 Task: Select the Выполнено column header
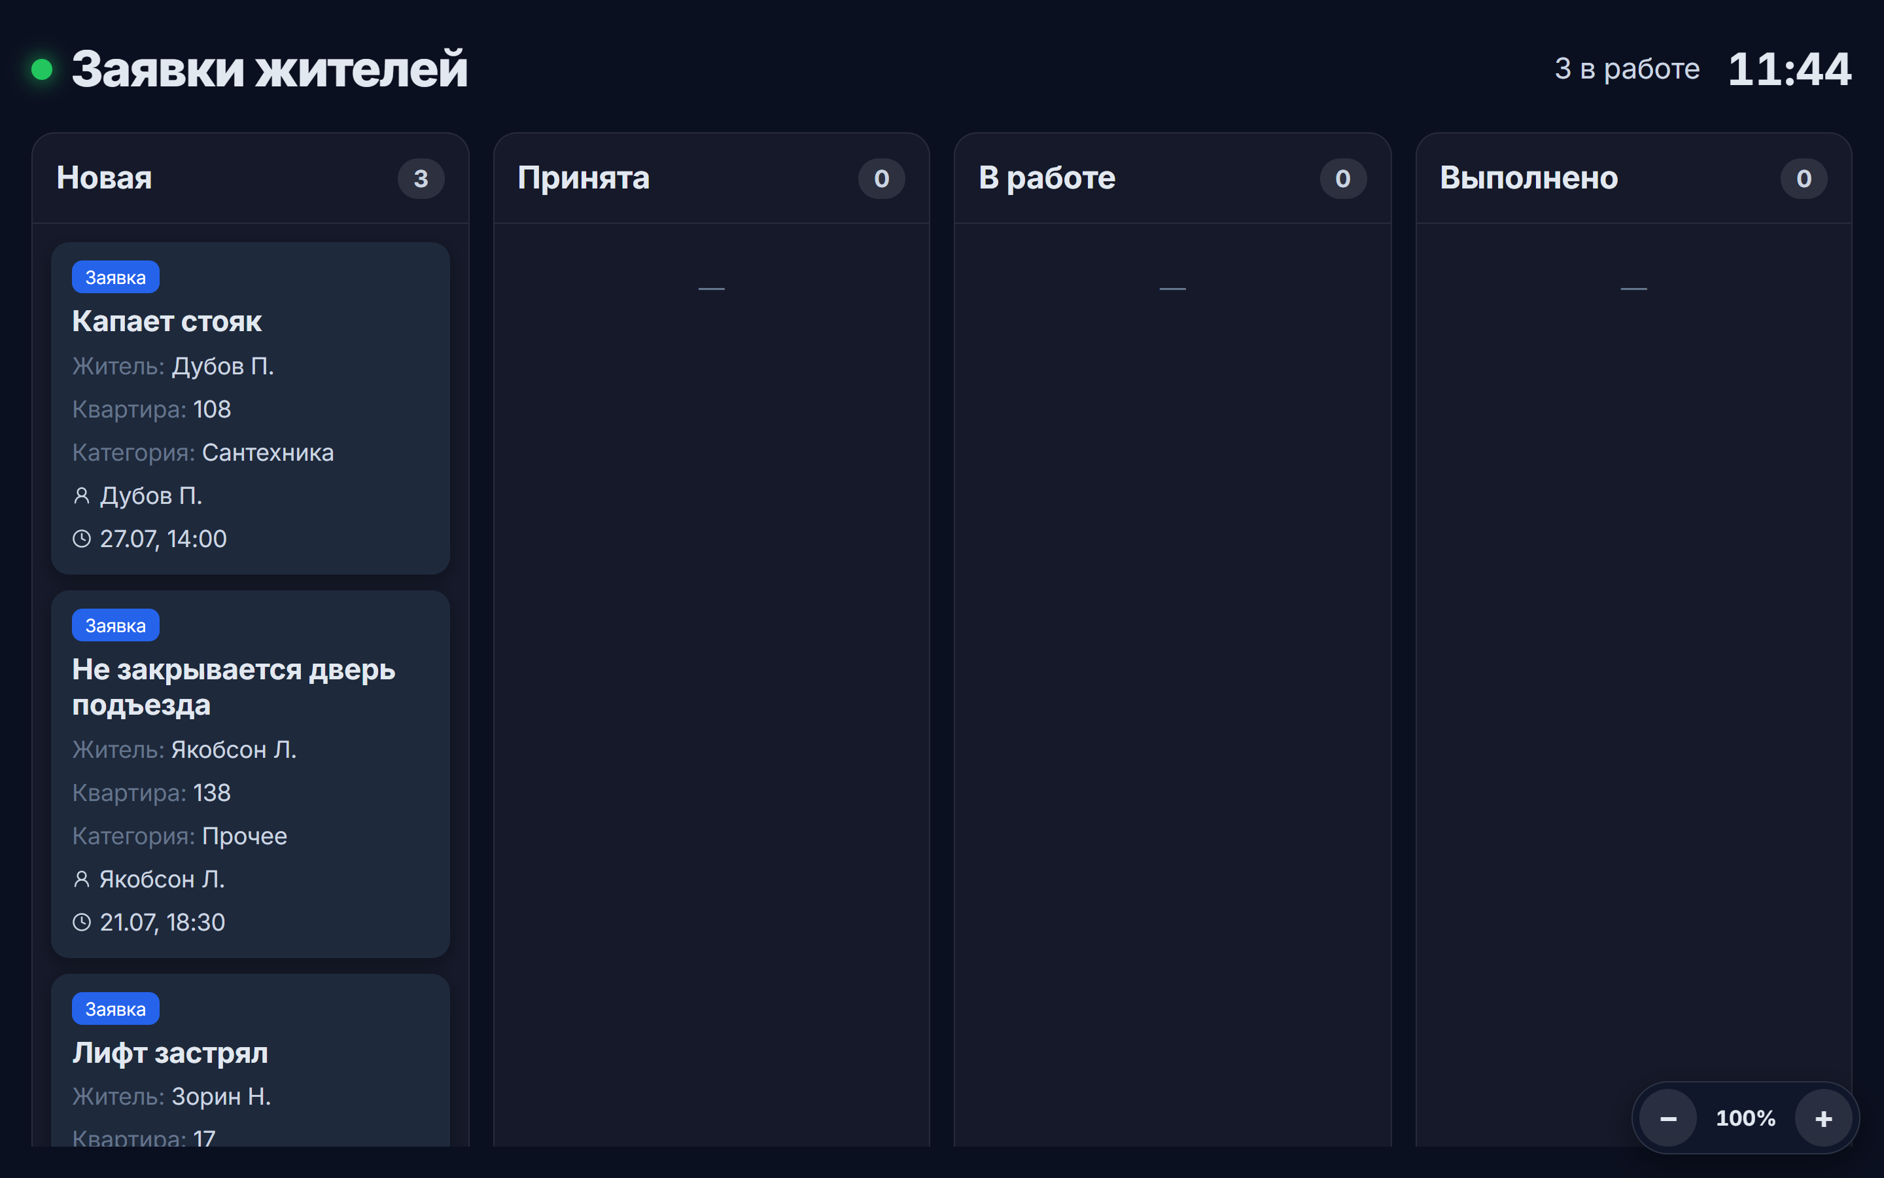coord(1633,179)
